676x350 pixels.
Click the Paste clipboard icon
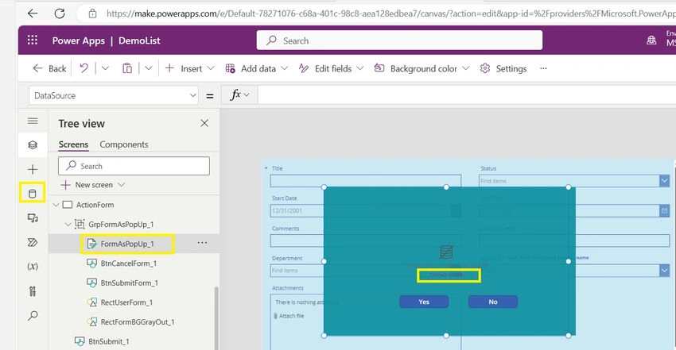127,68
